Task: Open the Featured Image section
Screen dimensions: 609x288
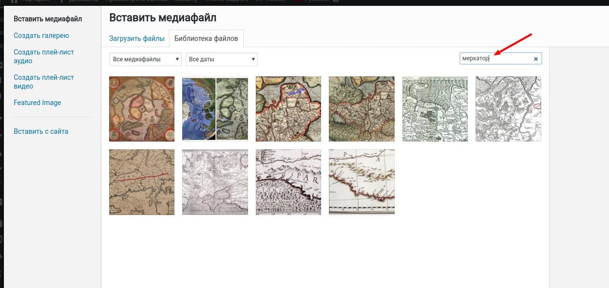Action: [x=38, y=103]
